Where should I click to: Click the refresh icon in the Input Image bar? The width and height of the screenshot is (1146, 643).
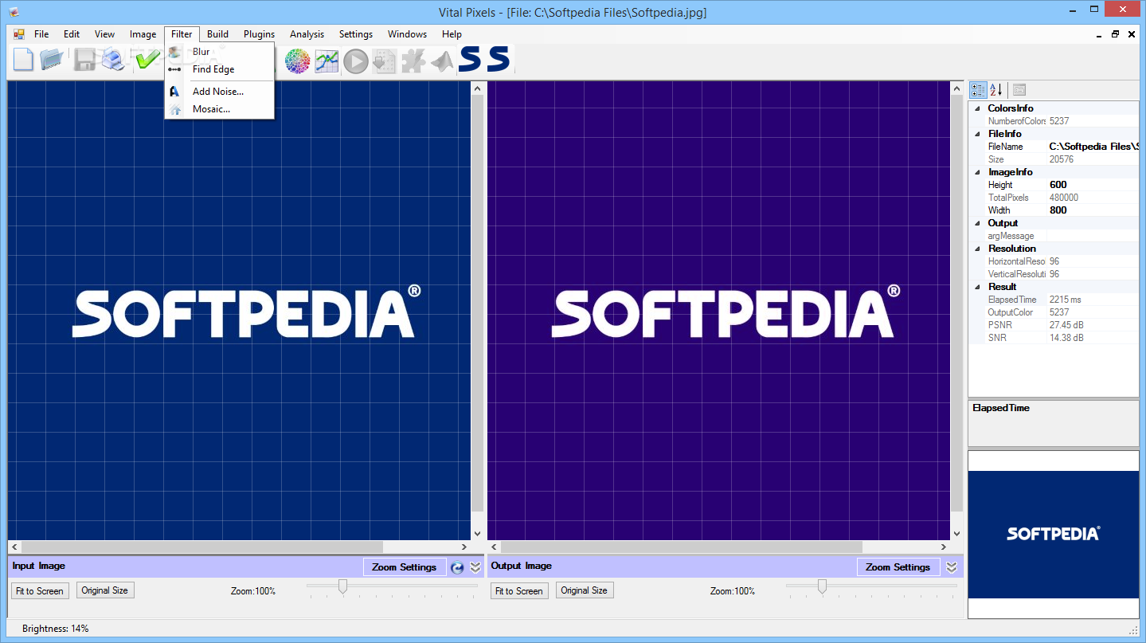coord(457,567)
